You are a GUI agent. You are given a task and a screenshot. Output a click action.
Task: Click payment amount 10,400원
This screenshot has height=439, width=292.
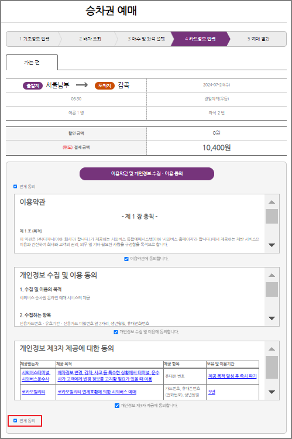coord(217,148)
